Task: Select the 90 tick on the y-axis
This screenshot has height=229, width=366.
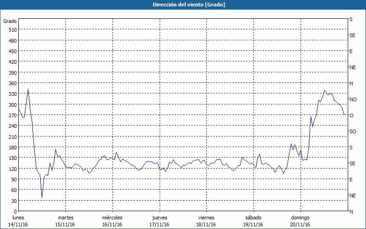Action: click(x=13, y=180)
